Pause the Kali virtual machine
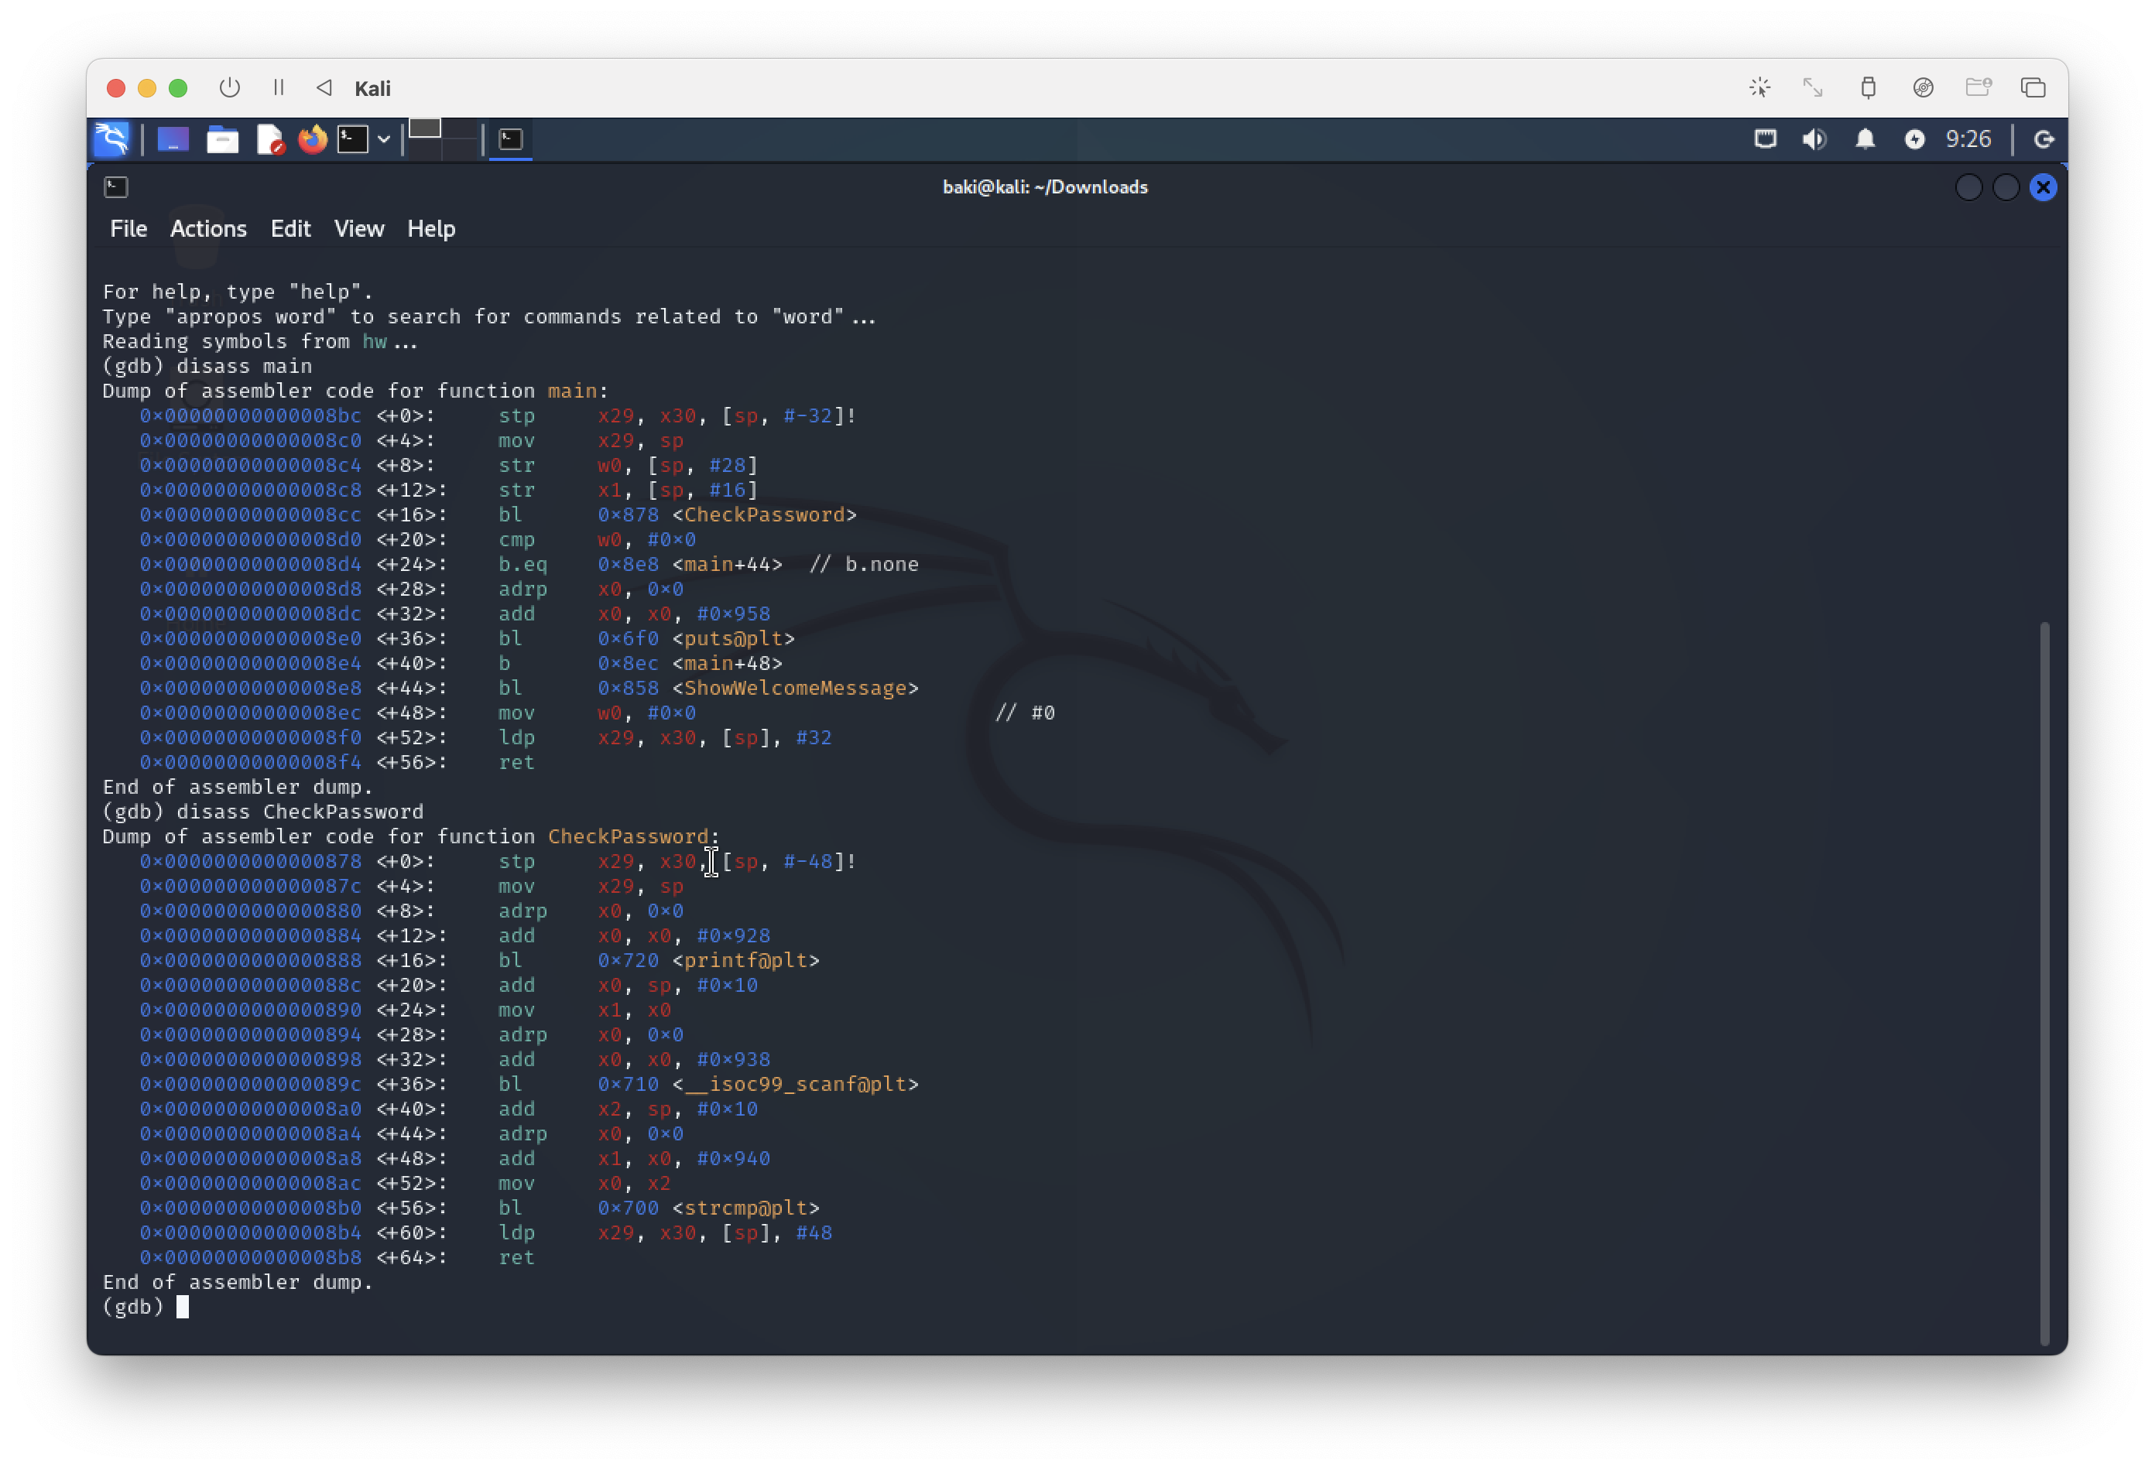This screenshot has height=1470, width=2155. pyautogui.click(x=278, y=87)
